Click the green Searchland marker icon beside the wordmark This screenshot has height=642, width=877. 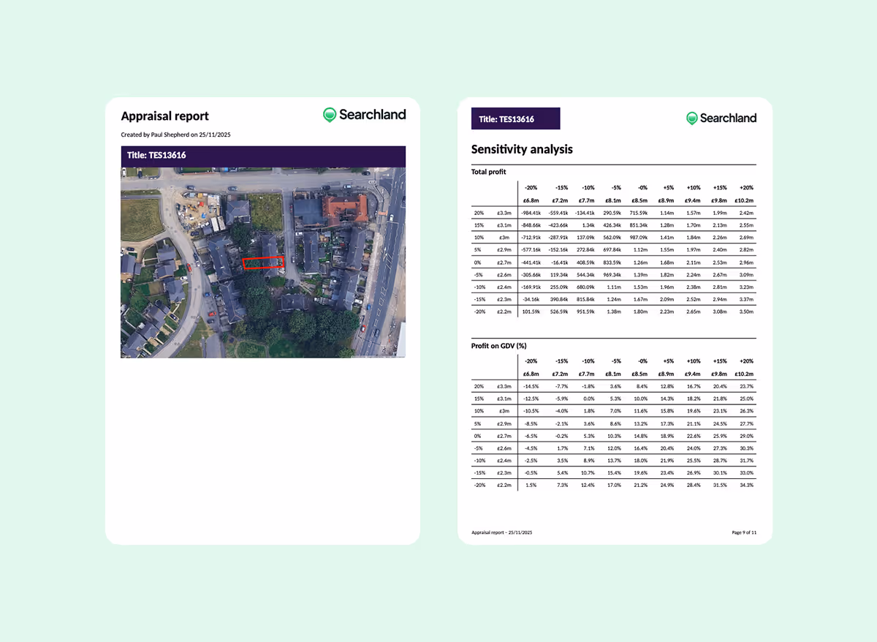(329, 115)
